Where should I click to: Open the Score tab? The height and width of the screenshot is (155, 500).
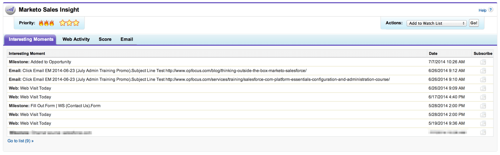(105, 39)
